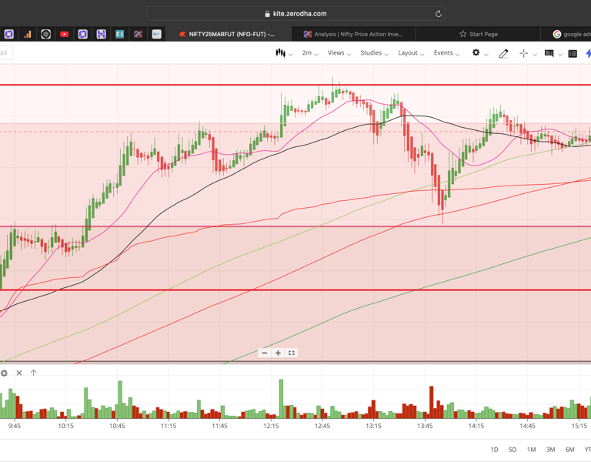This screenshot has height=462, width=591.
Task: Click the blue lightning bolt icon
Action: [x=588, y=54]
